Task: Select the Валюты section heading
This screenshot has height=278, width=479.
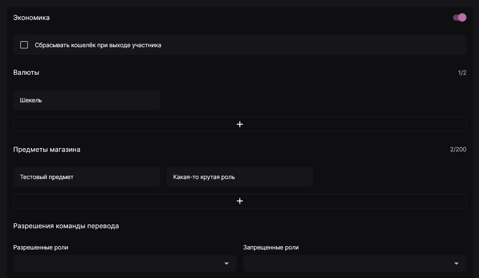Action: [x=26, y=72]
